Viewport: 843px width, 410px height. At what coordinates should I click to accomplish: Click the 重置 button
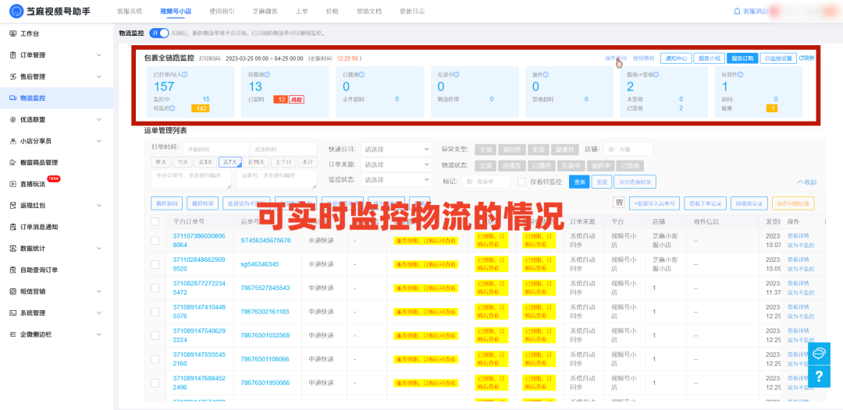coord(601,182)
